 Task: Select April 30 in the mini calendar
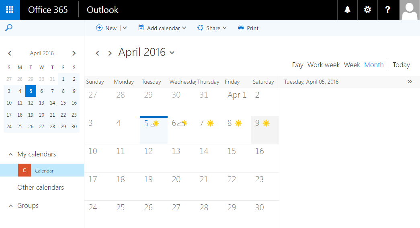[x=74, y=126]
